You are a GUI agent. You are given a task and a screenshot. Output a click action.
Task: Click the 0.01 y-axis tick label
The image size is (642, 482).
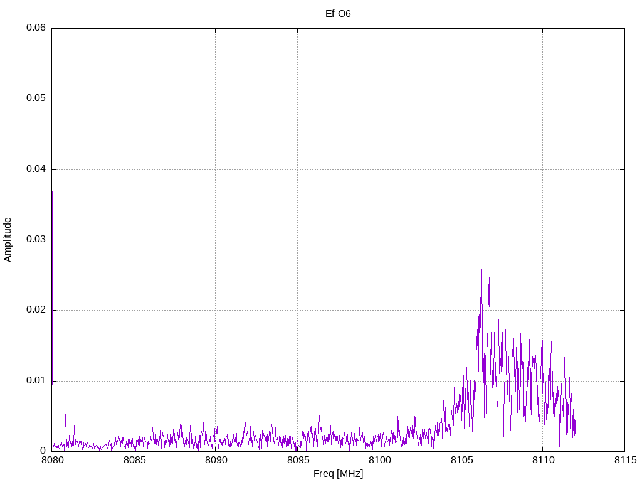pyautogui.click(x=36, y=381)
